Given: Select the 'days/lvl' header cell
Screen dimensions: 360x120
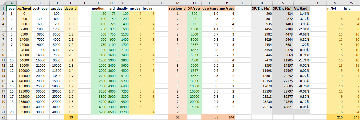Looking at the screenshot, I should 71,8.
